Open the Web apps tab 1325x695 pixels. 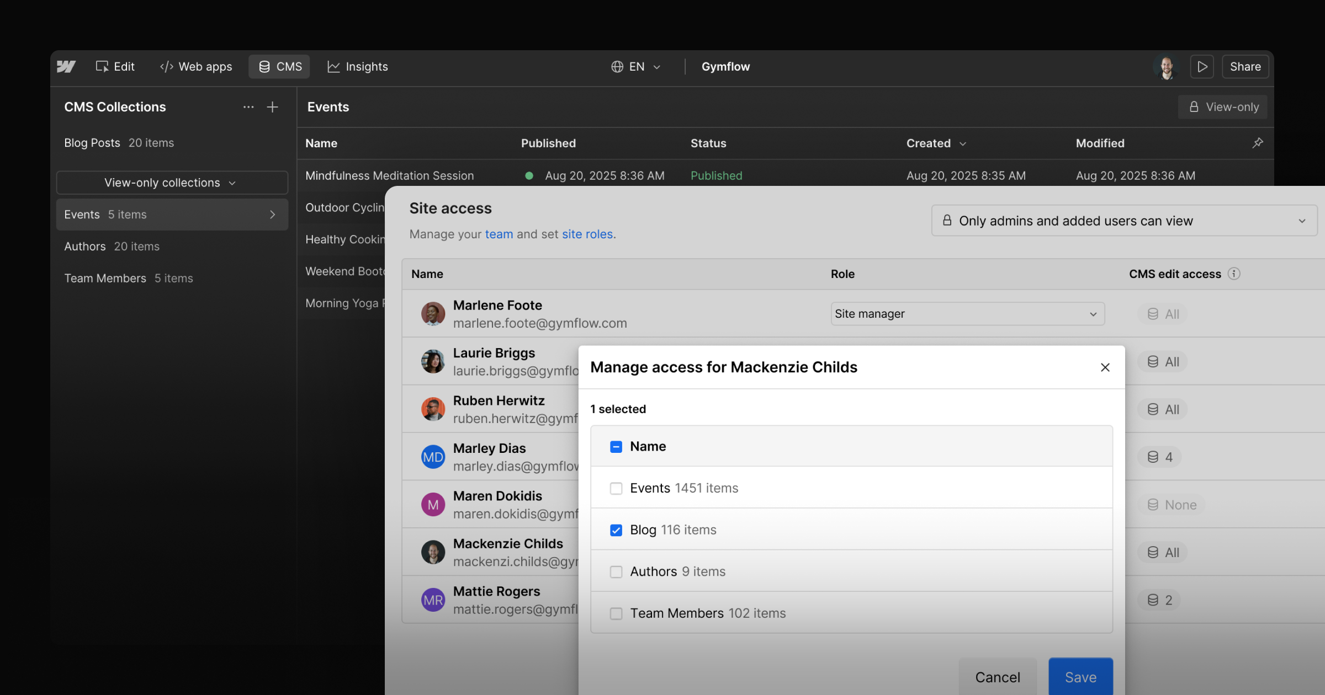tap(196, 67)
